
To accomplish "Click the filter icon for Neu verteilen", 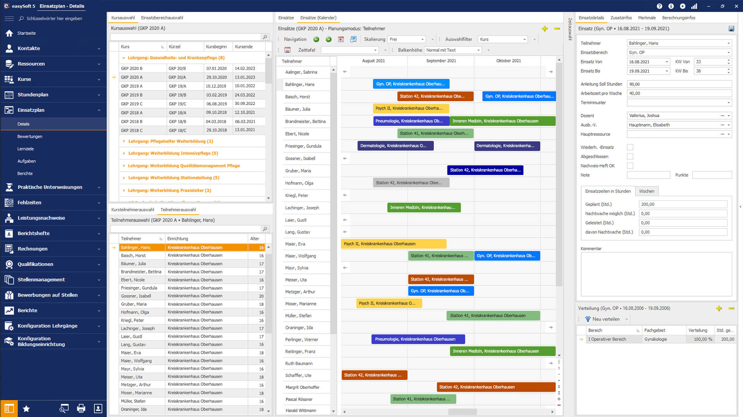I will click(x=588, y=319).
